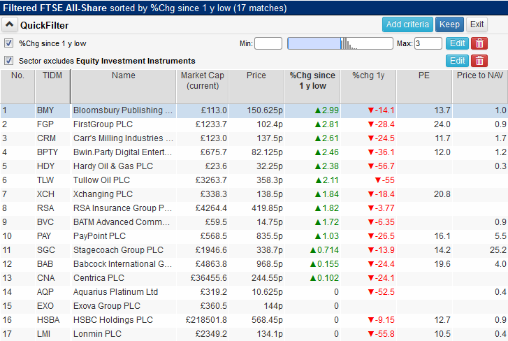Collapse the QuickFilter panel with the up arrow

point(9,24)
